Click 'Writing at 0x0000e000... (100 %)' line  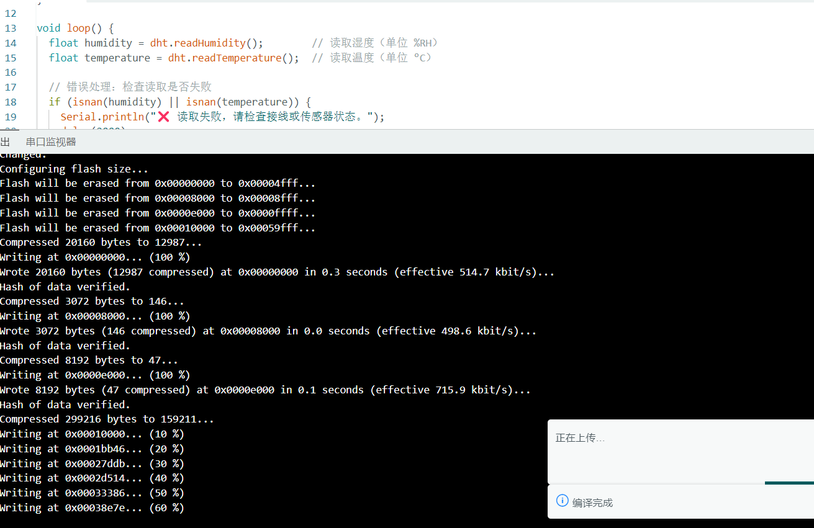(95, 375)
